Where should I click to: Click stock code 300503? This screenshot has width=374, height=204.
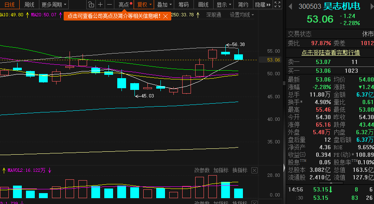click(310, 6)
